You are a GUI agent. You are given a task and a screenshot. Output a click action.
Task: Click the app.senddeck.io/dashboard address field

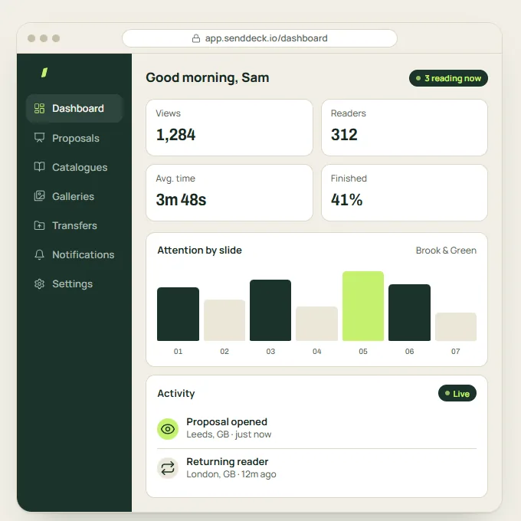click(260, 38)
